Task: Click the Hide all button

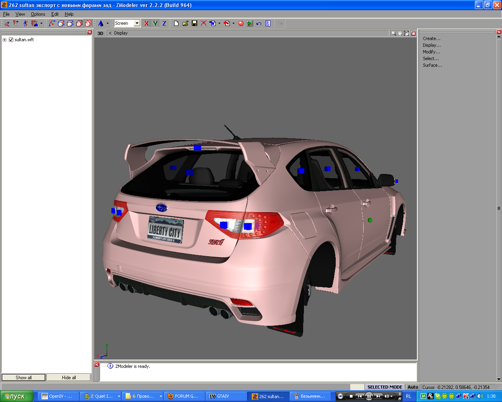Action: pos(69,378)
